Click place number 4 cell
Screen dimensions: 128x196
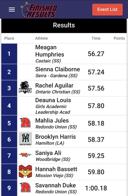tap(9, 106)
